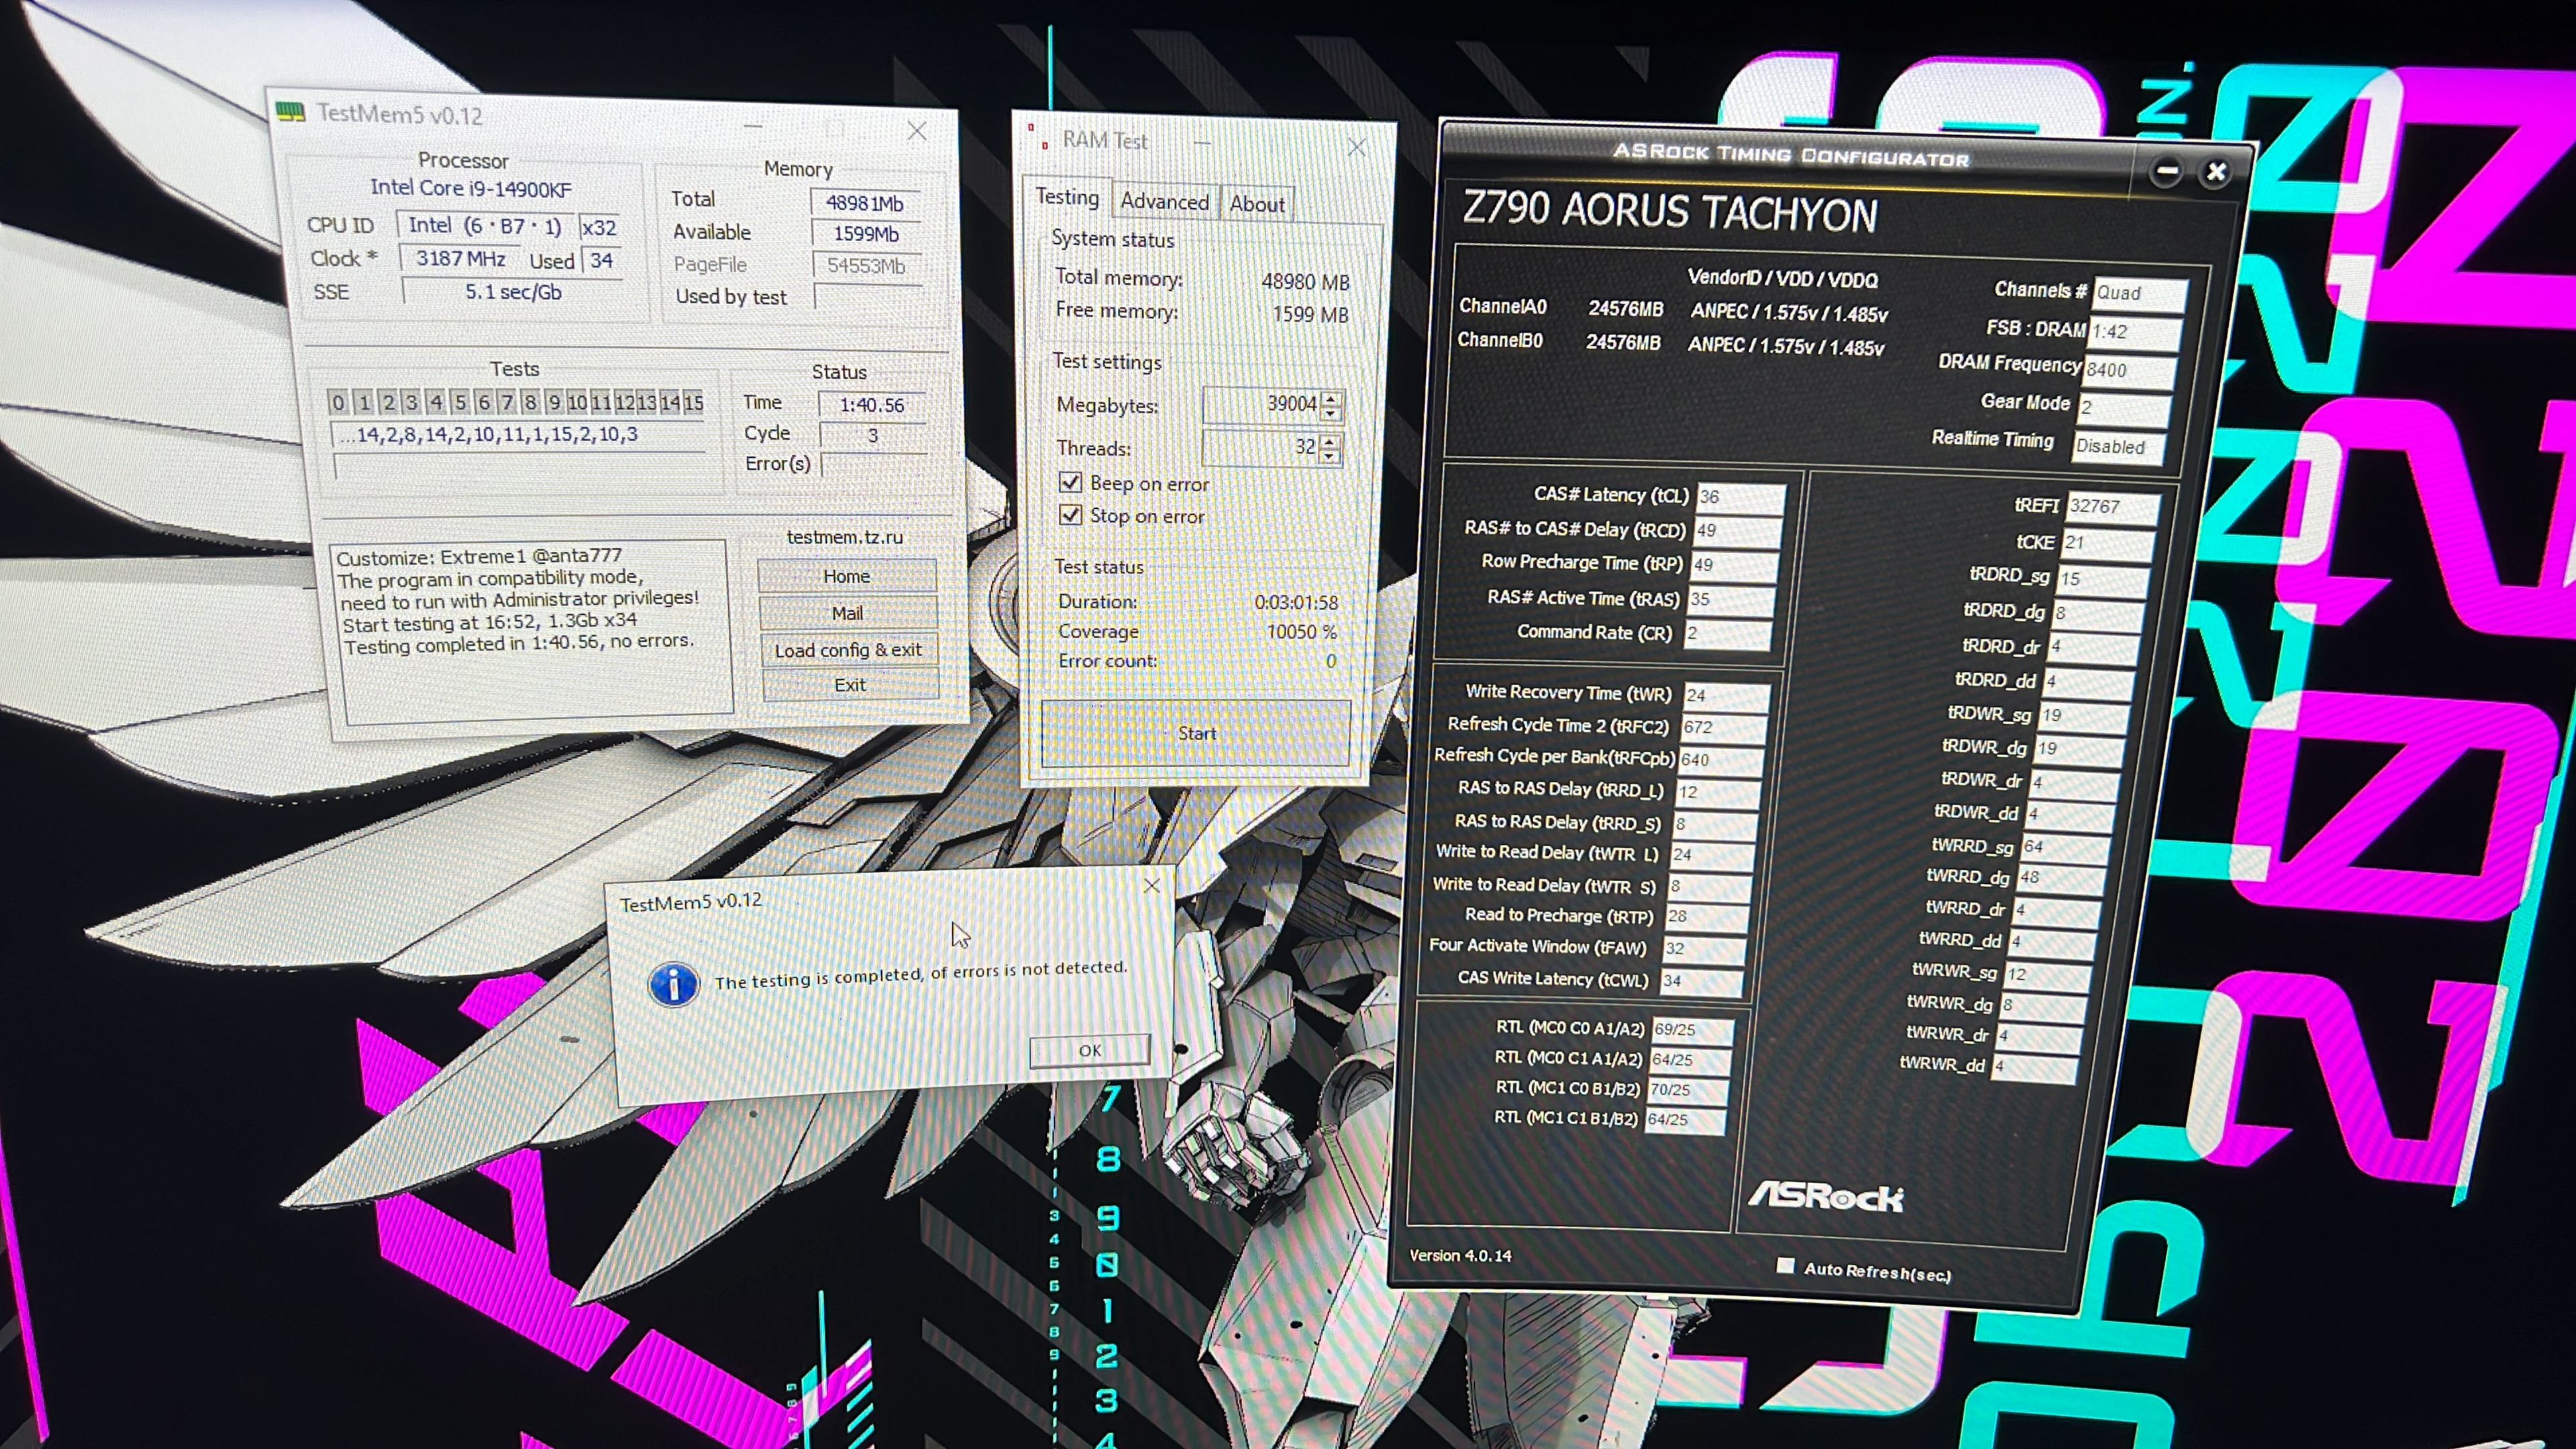This screenshot has height=1449, width=2576.
Task: Toggle Stop on error checkbox
Action: pos(1070,515)
